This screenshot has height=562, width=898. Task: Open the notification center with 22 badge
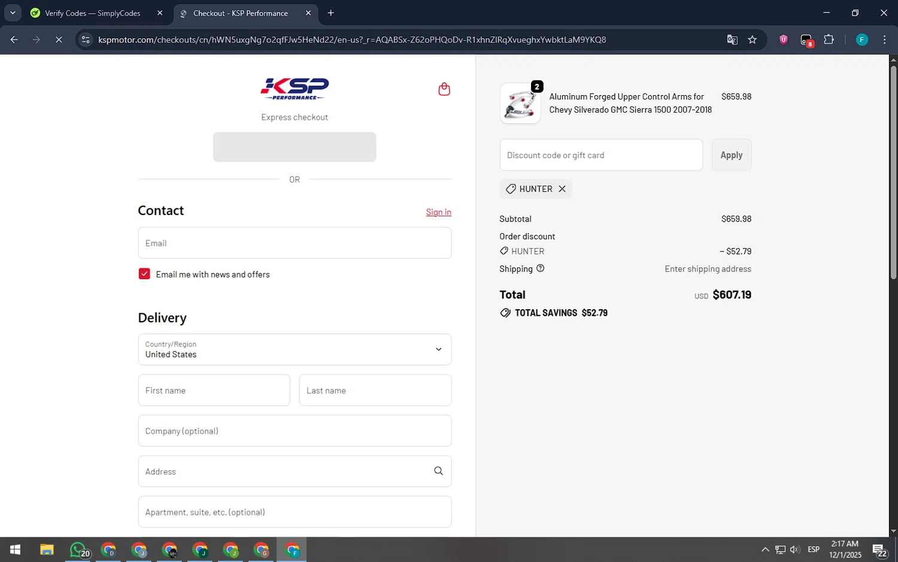pos(879,549)
